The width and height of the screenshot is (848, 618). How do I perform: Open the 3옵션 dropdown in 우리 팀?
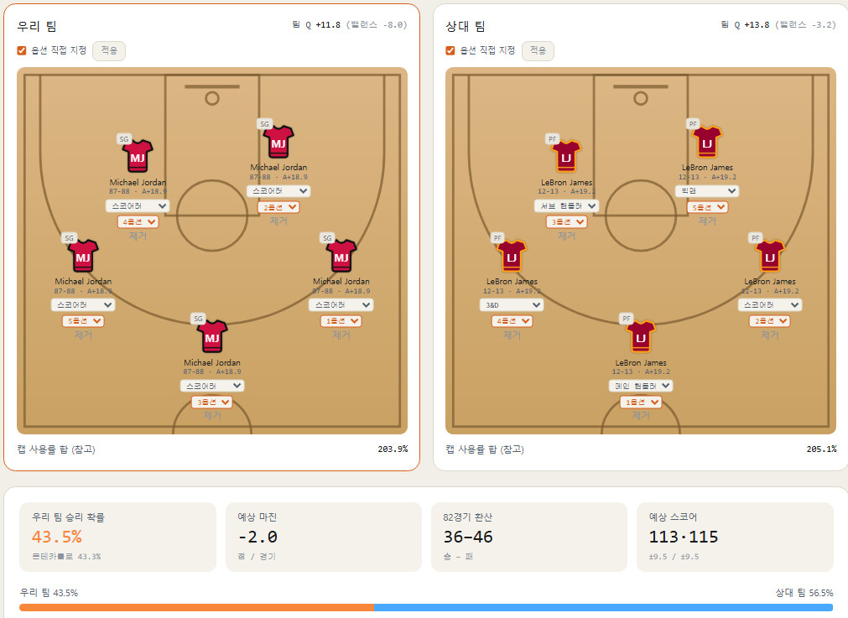[x=212, y=402]
